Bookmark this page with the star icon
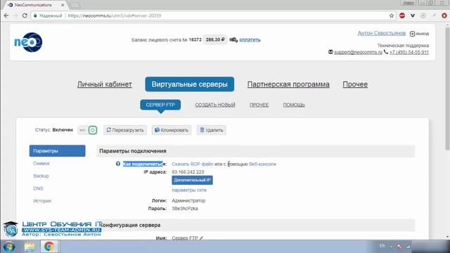 [391, 15]
